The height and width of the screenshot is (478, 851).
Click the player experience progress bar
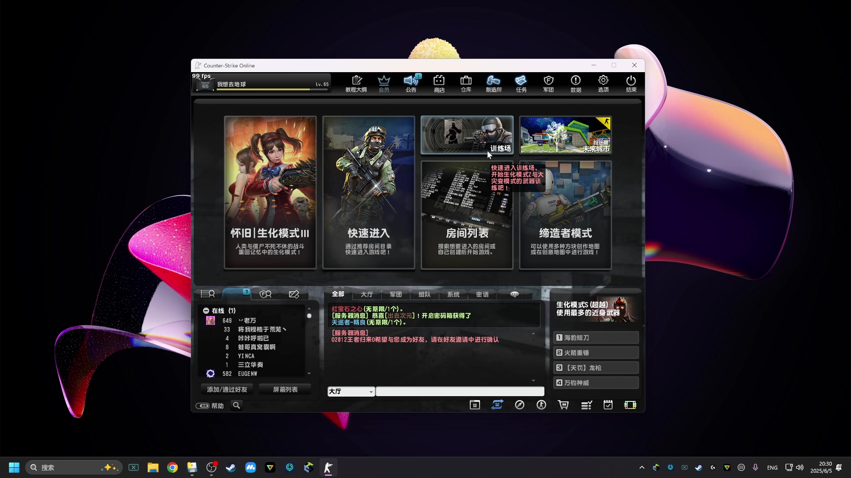click(x=272, y=90)
